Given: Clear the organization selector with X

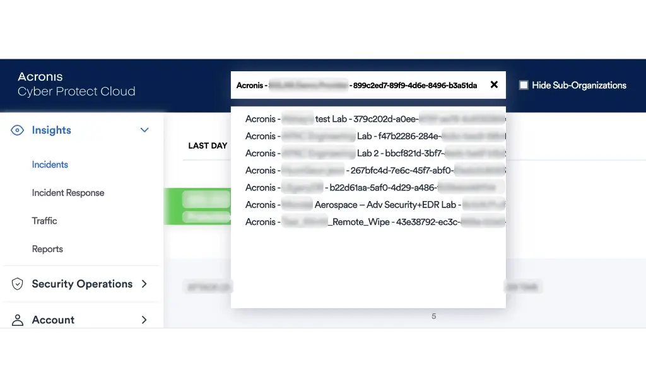Looking at the screenshot, I should [494, 85].
